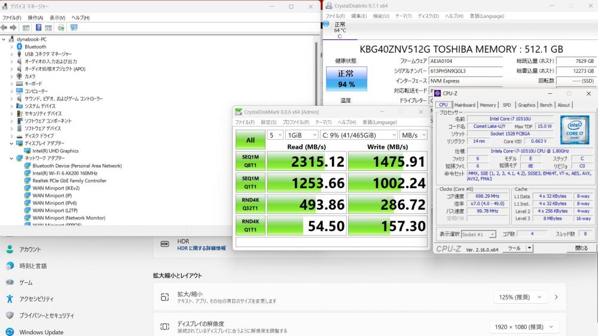Click CrystalDiskInfo blue disk status orb
The width and height of the screenshot is (598, 336).
[x=326, y=24]
